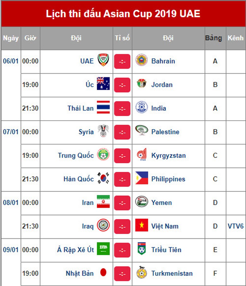Click the Vietnam flag icon
This screenshot has width=246, height=286.
[x=142, y=226]
